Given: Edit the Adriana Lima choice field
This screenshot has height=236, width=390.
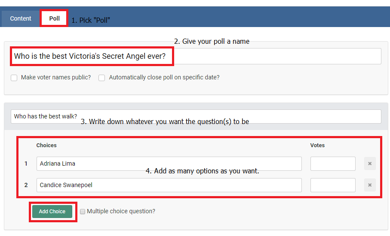Looking at the screenshot, I should click(x=169, y=163).
